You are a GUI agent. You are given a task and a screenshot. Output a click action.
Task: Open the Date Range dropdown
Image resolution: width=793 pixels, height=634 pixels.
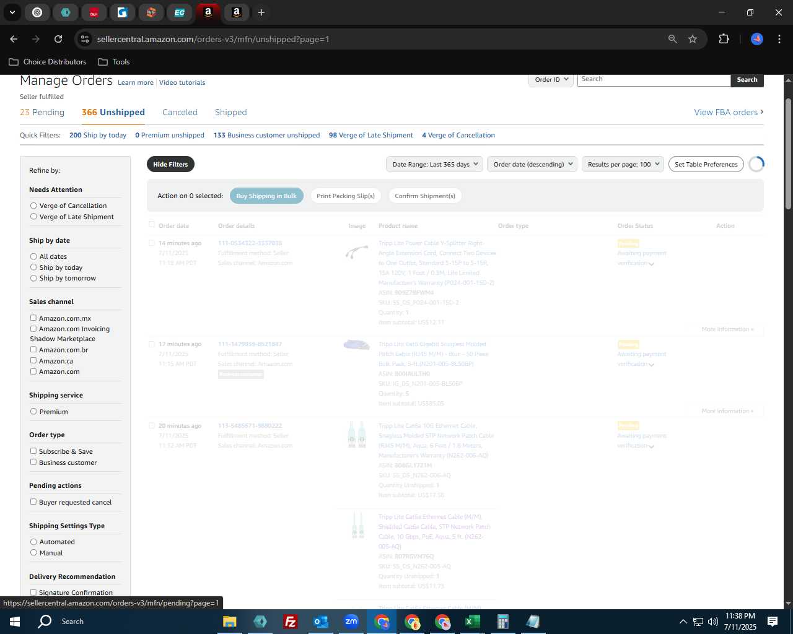[x=435, y=164]
